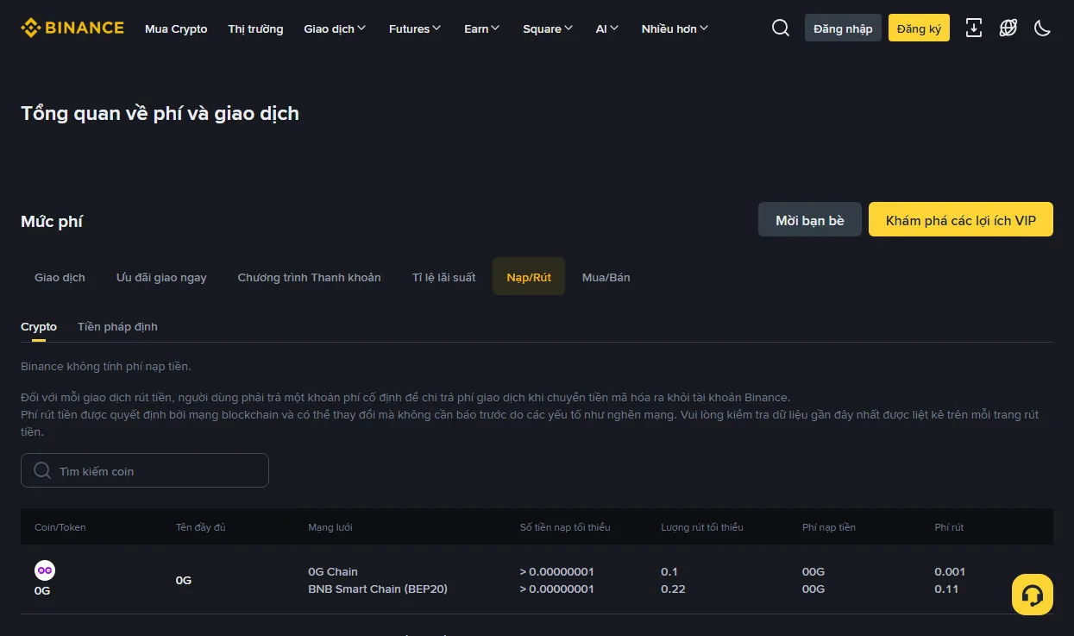This screenshot has height=636, width=1074.
Task: Toggle dark mode moon icon
Action: pyautogui.click(x=1043, y=28)
